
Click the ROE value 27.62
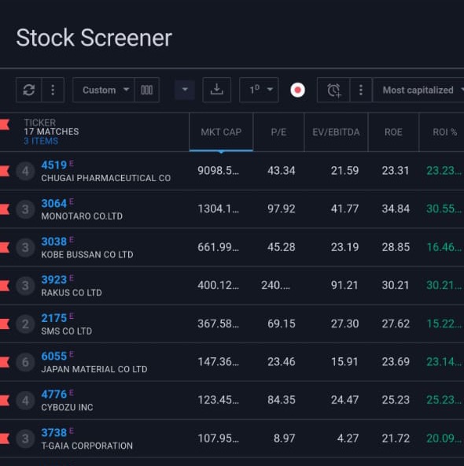coord(396,324)
